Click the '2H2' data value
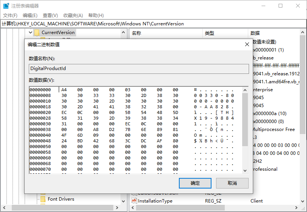307x212 pixels. tap(257, 161)
